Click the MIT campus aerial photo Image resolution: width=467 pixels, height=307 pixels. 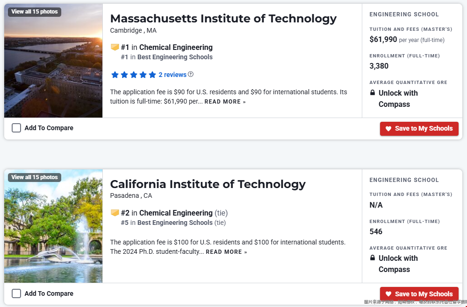coord(53,70)
